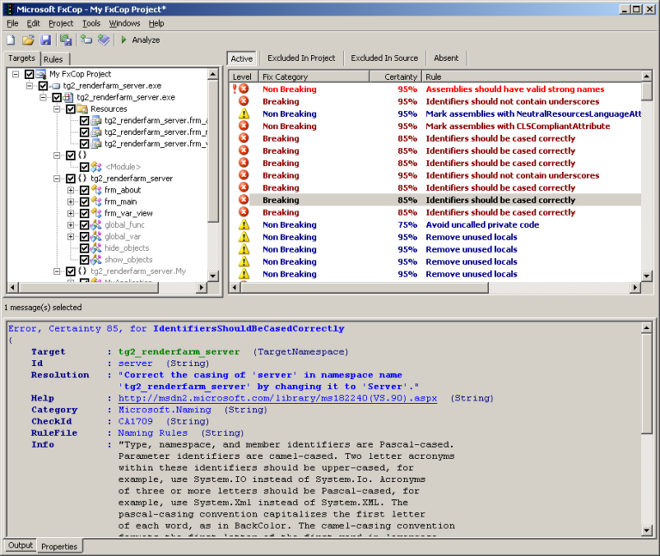
Task: Switch to the Output tab at bottom
Action: point(21,546)
